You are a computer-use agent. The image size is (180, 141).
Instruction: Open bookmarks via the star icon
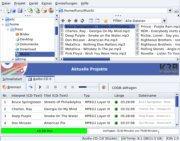pos(106,21)
